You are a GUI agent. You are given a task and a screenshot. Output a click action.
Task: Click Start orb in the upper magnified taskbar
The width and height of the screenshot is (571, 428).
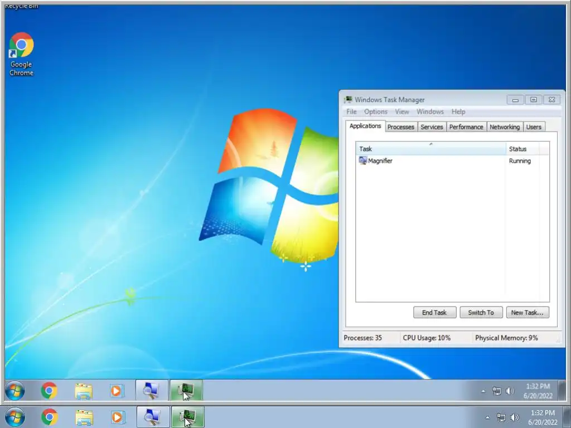tap(15, 391)
